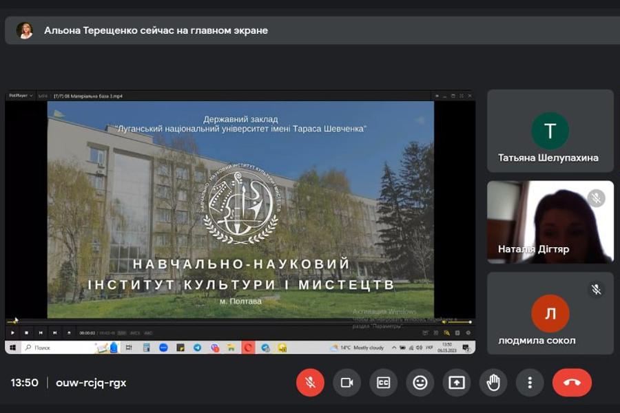The height and width of the screenshot is (413, 620).
Task: Switch the УКР keyboard language
Action: click(429, 348)
